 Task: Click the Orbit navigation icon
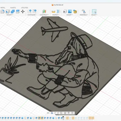pyautogui.click(x=48, y=113)
